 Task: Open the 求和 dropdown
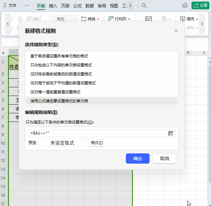(192, 28)
